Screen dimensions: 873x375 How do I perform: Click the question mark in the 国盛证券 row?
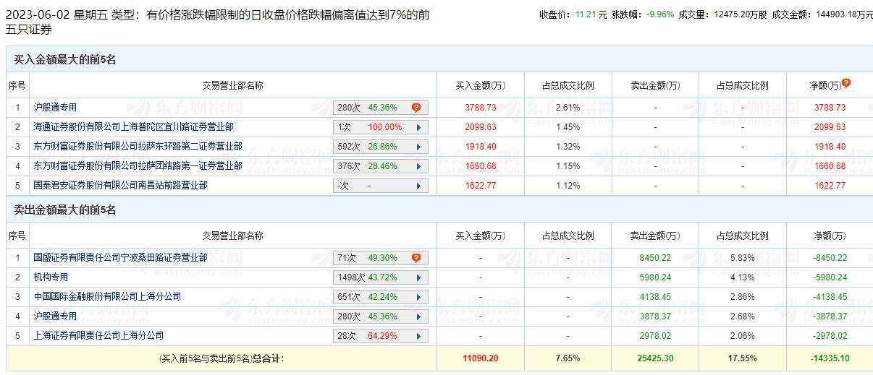(416, 258)
